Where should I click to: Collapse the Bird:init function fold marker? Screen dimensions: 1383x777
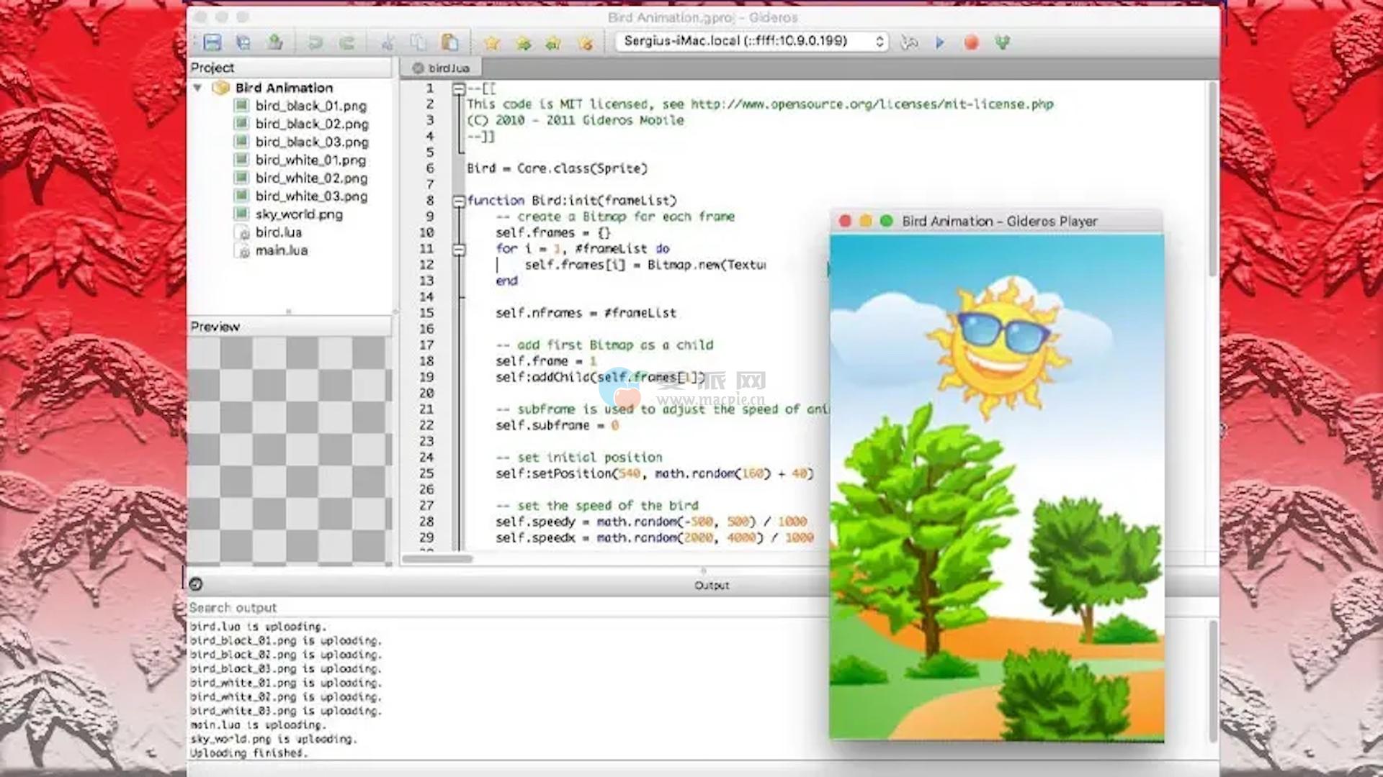pyautogui.click(x=459, y=201)
